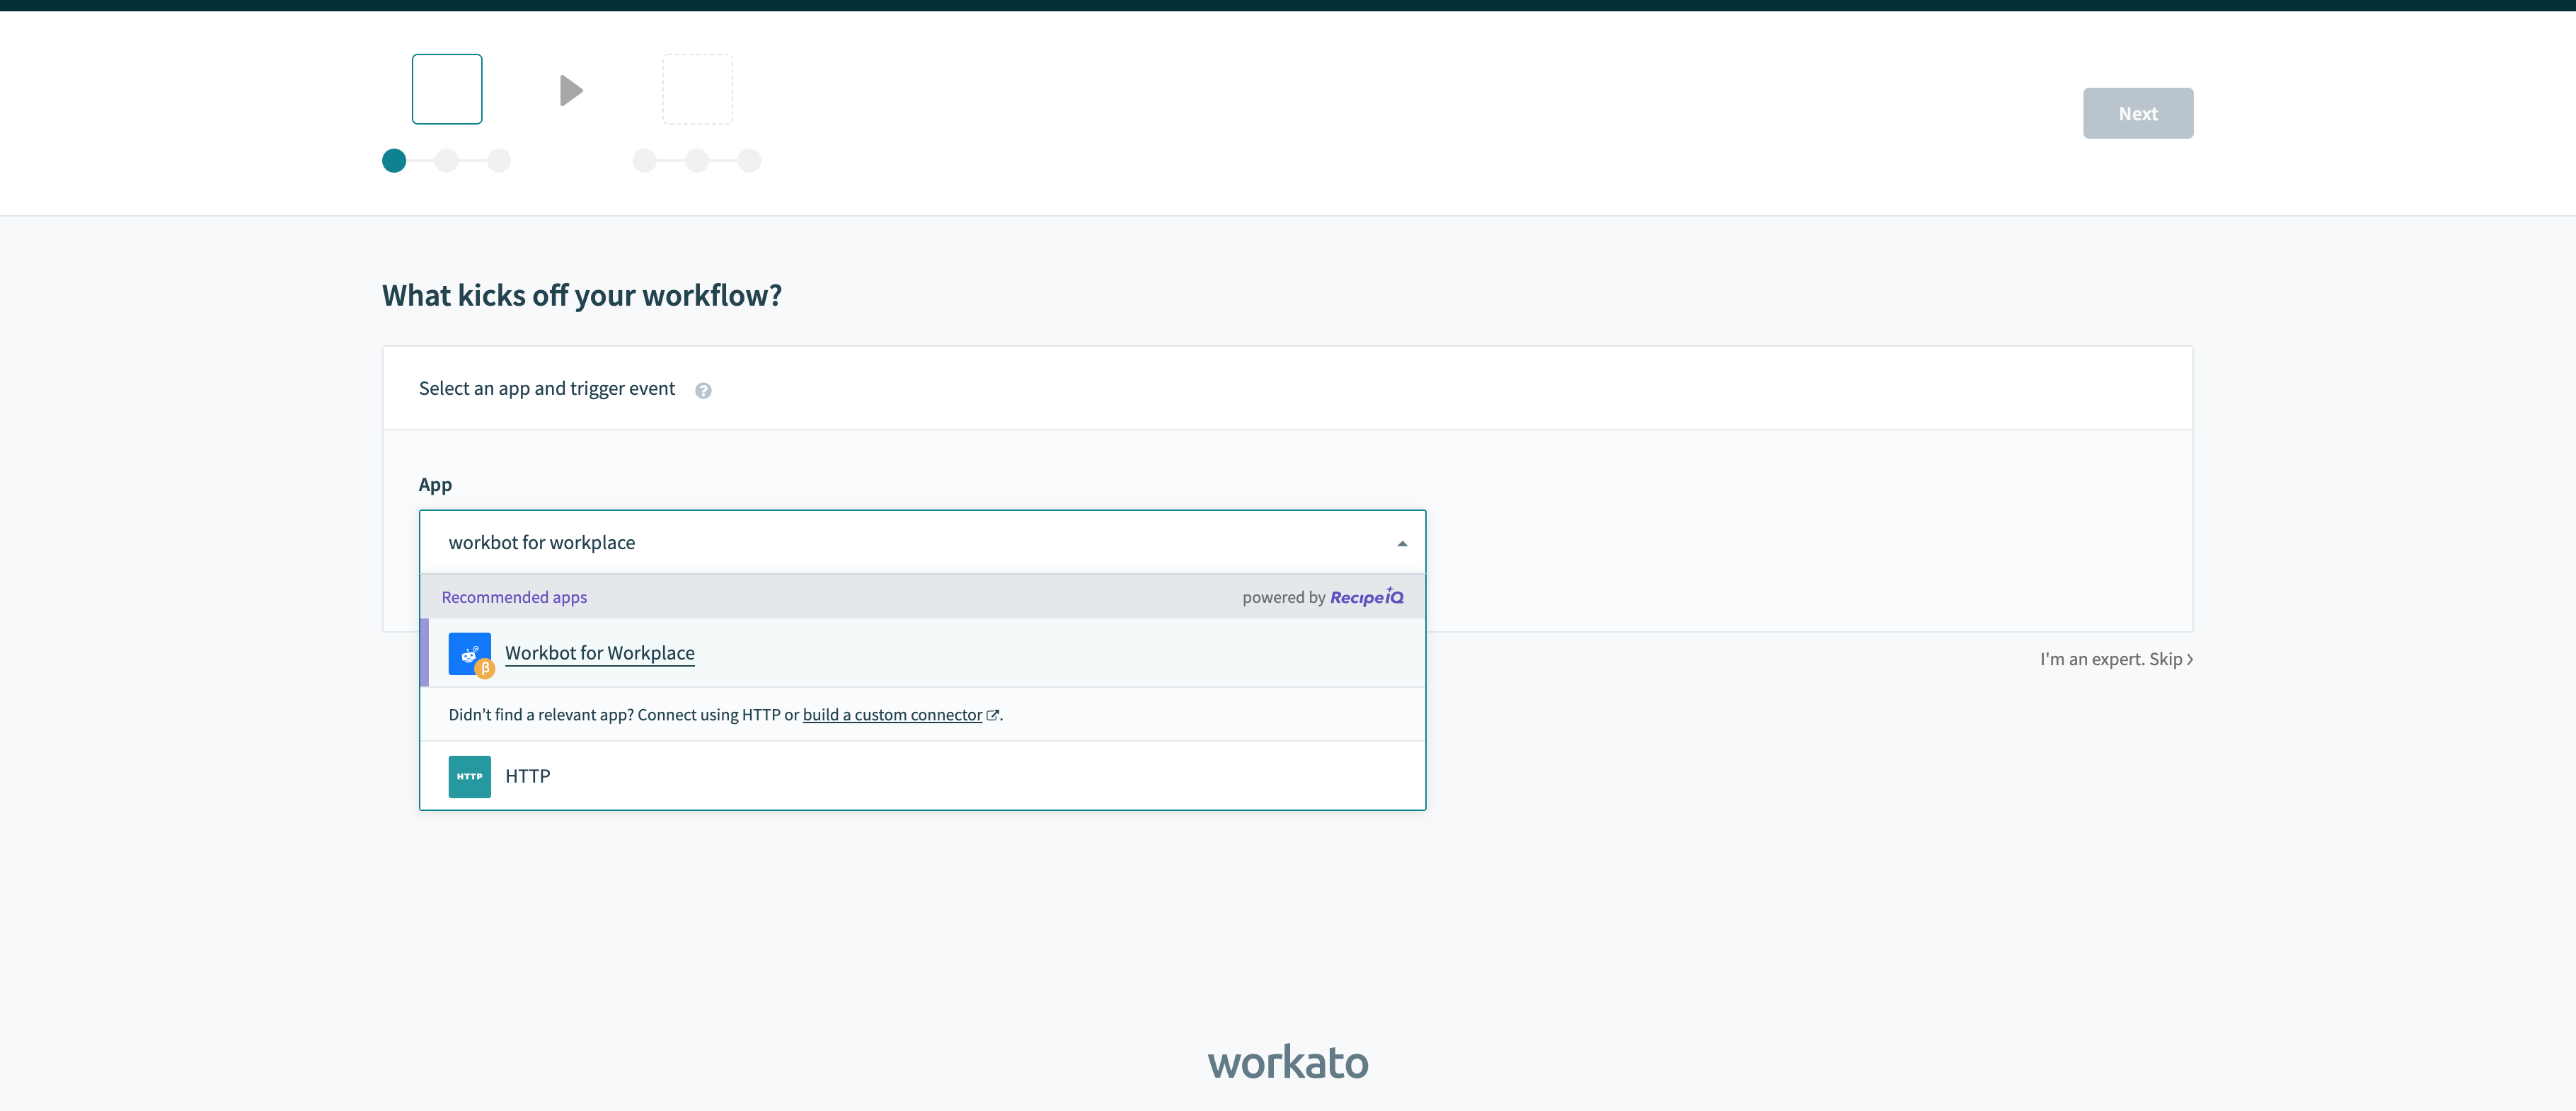Click the play arrow between workflow steps
The height and width of the screenshot is (1111, 2576).
[x=571, y=89]
